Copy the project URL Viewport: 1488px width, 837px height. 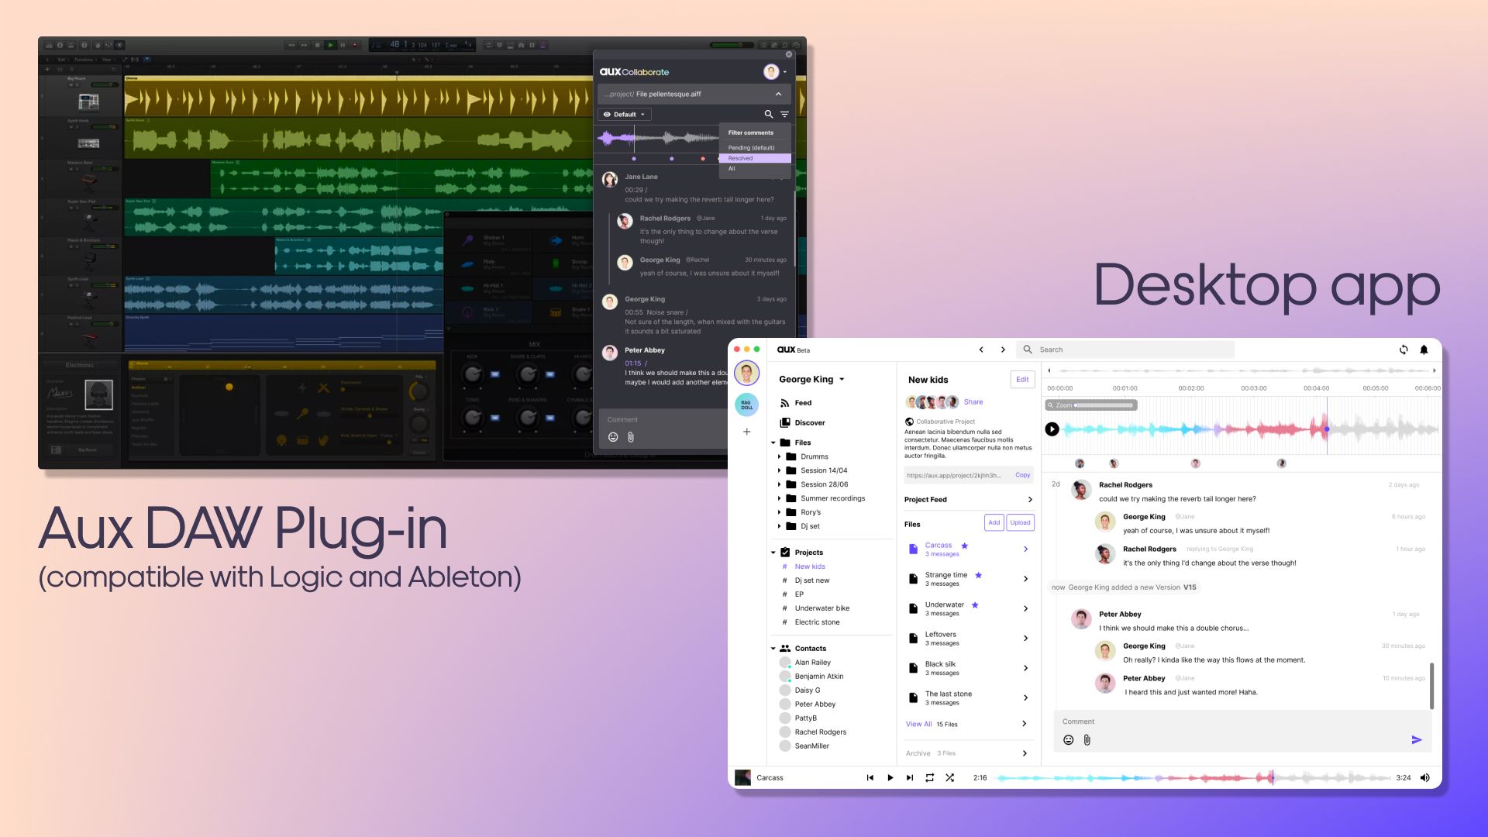pyautogui.click(x=1023, y=475)
